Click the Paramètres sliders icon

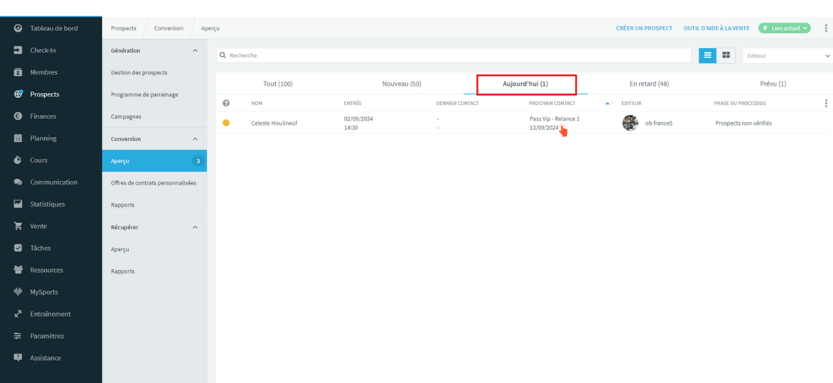[18, 336]
